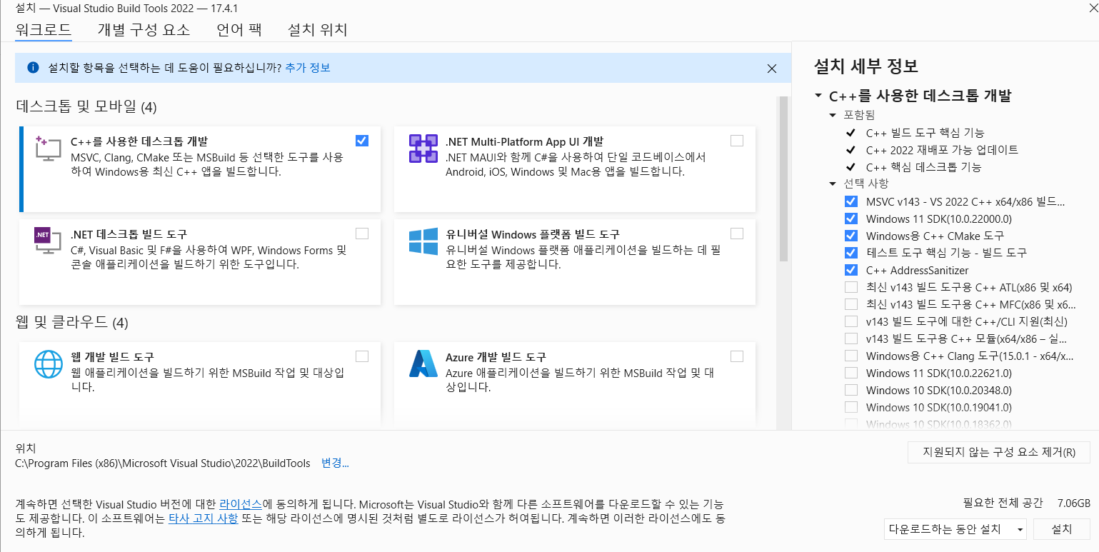Click the C++ 빌드 도구 핵심 기능 included item
The width and height of the screenshot is (1099, 552).
click(925, 133)
